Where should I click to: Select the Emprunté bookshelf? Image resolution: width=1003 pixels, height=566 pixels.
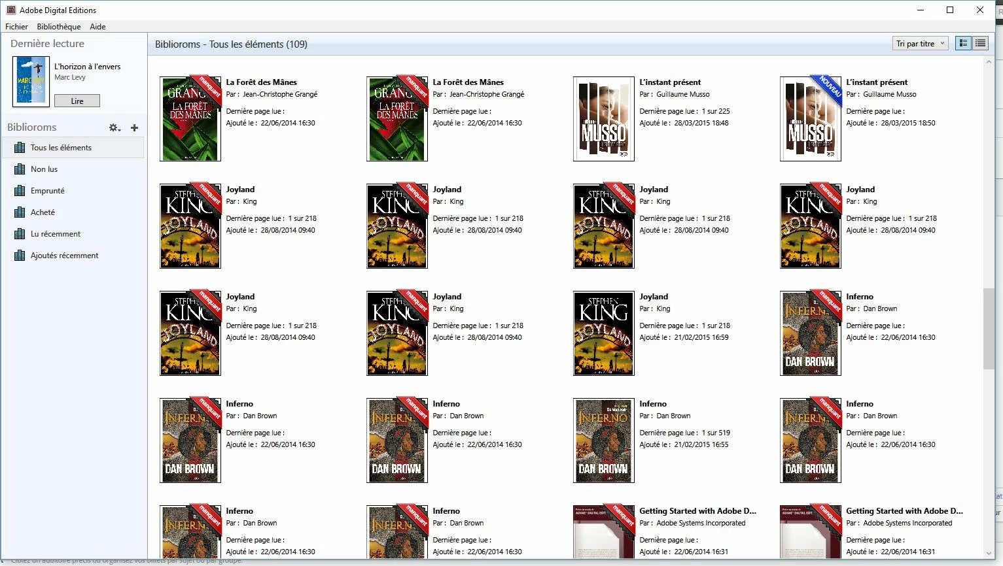(73, 191)
